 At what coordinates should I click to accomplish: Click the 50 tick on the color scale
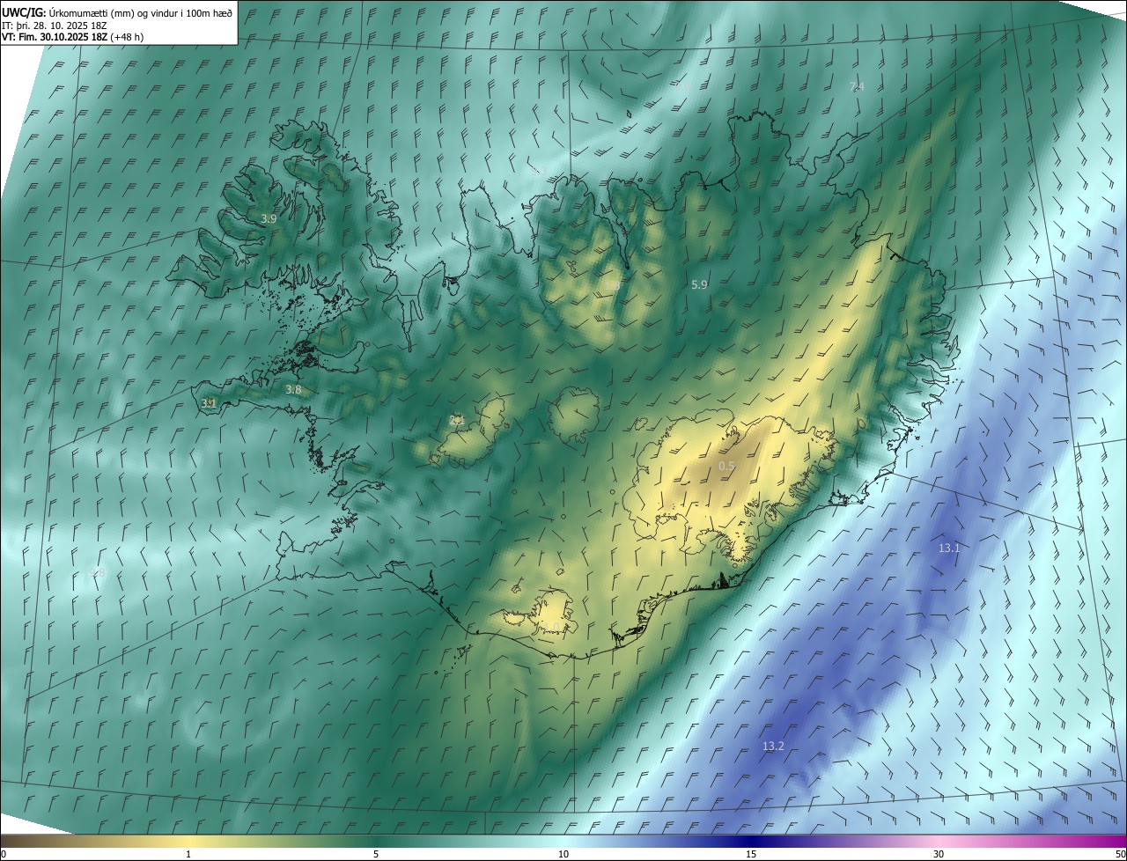pyautogui.click(x=1120, y=854)
